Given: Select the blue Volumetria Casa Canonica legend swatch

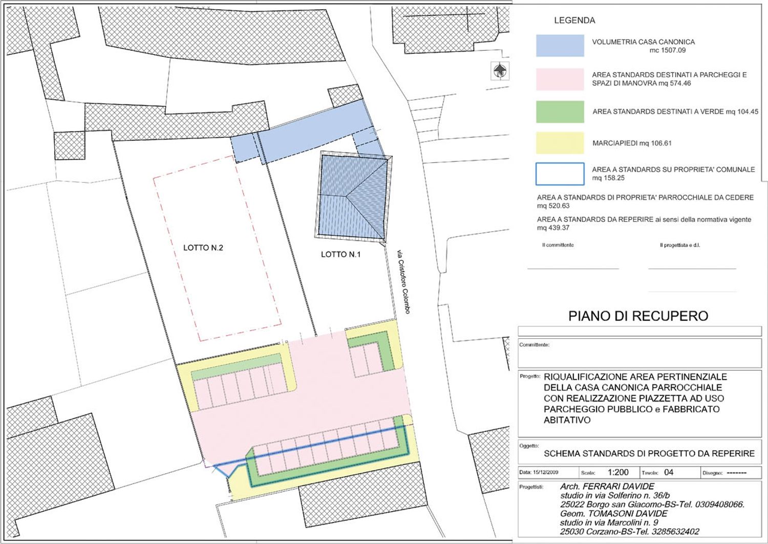Looking at the screenshot, I should pos(560,46).
